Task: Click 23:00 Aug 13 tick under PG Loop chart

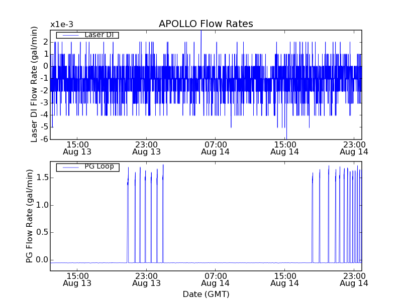Action: coord(146,279)
